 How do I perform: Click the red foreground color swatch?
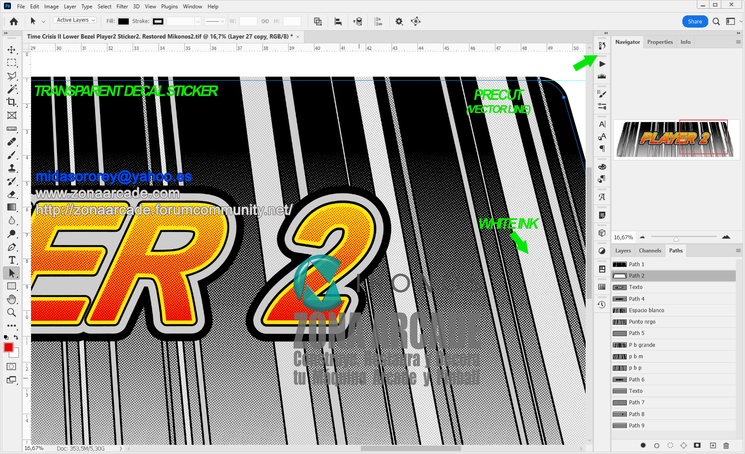(8, 348)
